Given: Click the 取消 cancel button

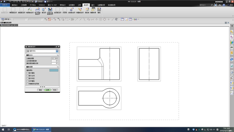Looking at the screenshot, I should pyautogui.click(x=54, y=90).
